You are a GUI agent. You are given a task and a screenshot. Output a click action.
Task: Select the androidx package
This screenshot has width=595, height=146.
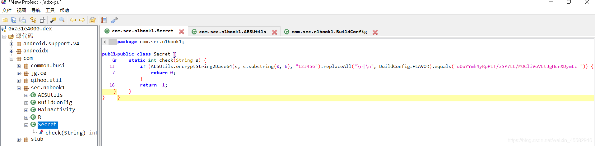(x=36, y=51)
